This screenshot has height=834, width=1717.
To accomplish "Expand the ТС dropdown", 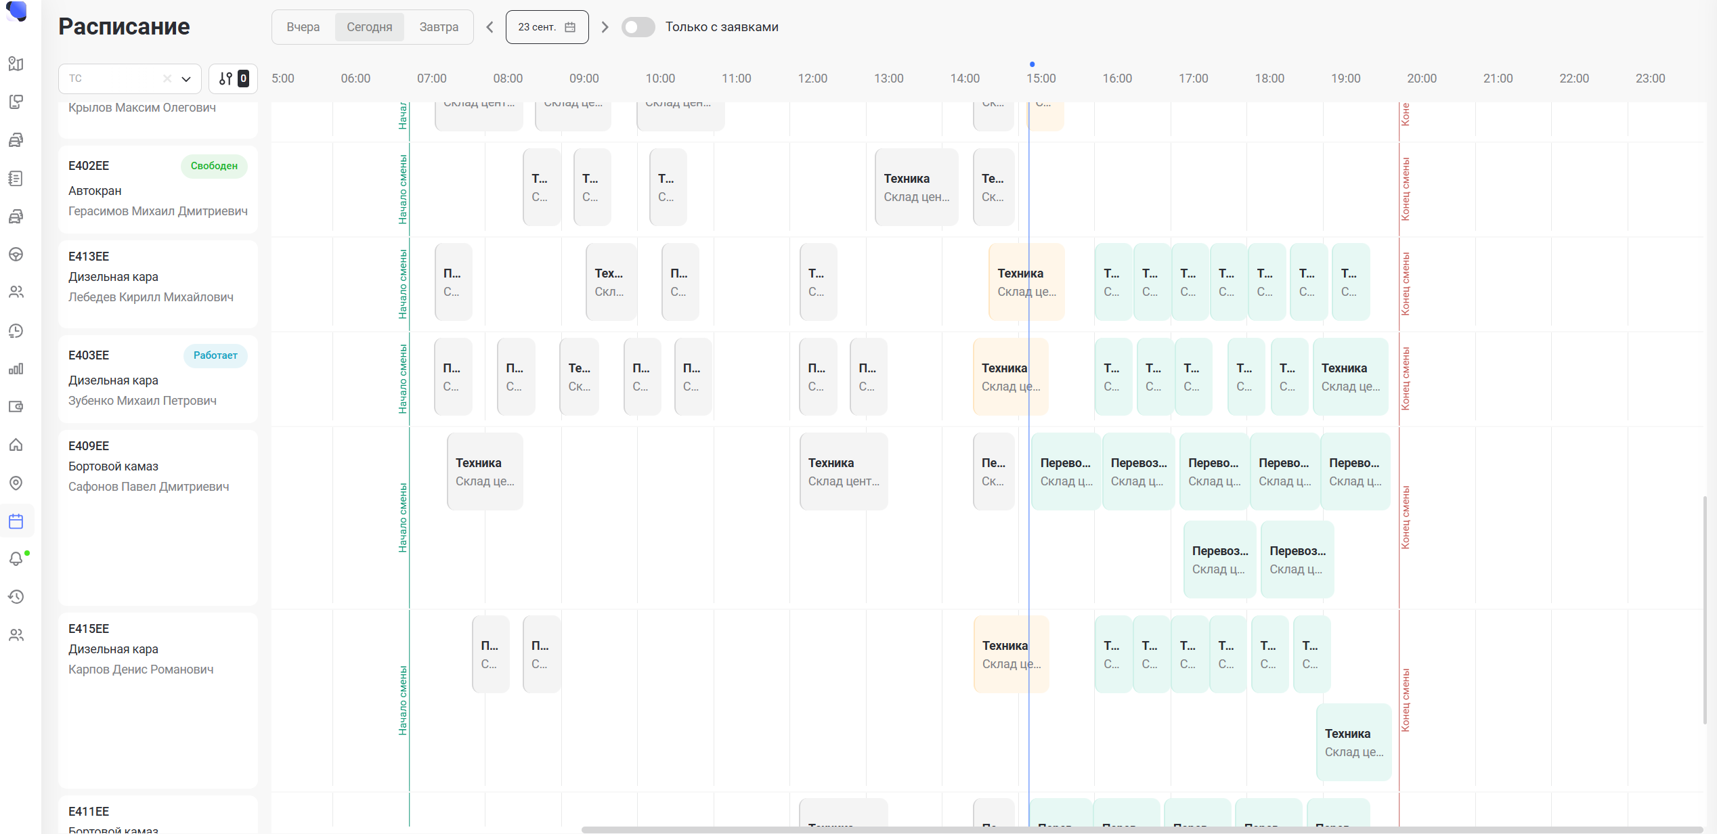I will point(186,79).
